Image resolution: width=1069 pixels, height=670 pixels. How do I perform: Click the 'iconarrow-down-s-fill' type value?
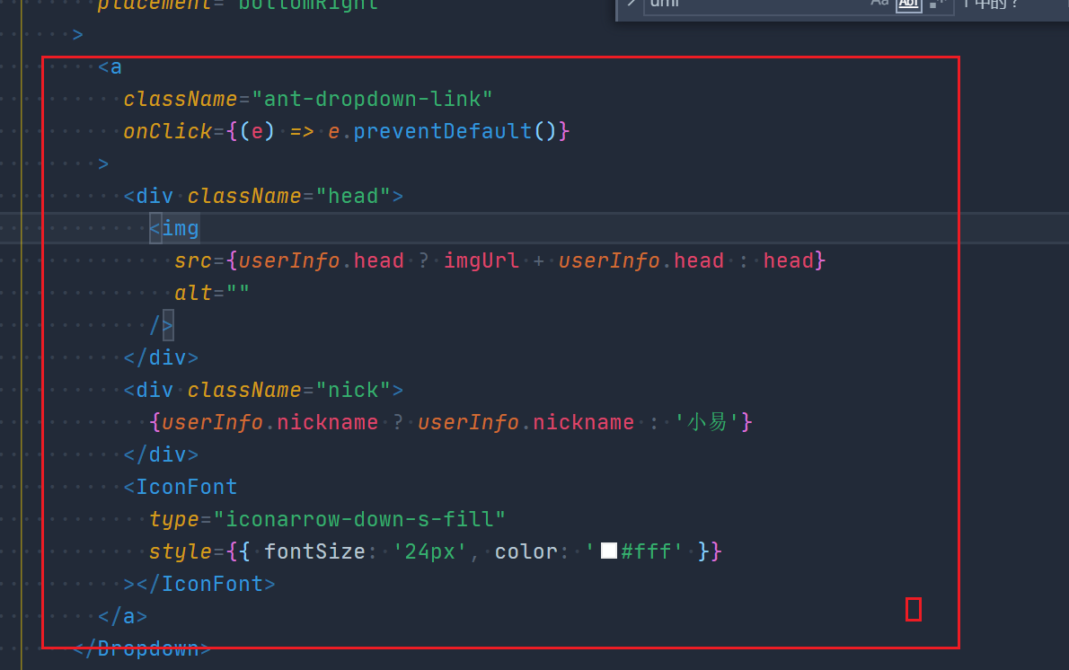coord(359,518)
